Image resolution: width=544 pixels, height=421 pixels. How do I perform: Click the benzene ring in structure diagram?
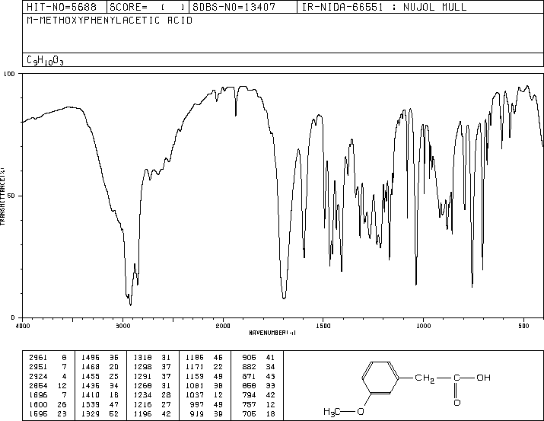click(x=380, y=378)
